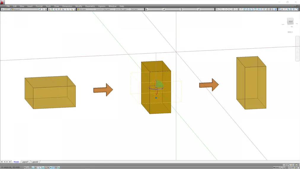
Task: Jump to first layout tab using the arrow
Action: (x=2, y=162)
